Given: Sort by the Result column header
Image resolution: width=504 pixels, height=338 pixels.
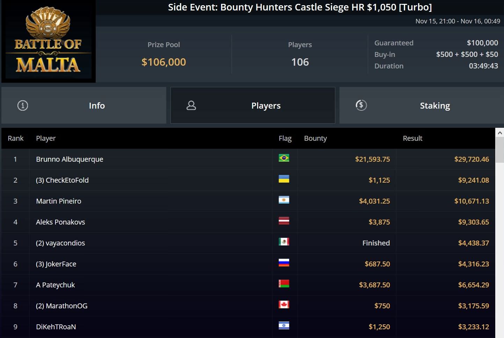Looking at the screenshot, I should click(x=412, y=138).
